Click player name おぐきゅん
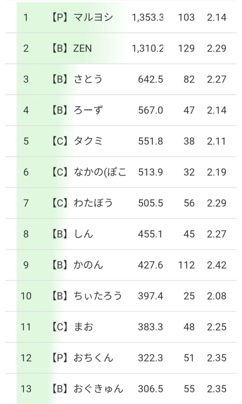242x404 pixels. [x=98, y=389]
